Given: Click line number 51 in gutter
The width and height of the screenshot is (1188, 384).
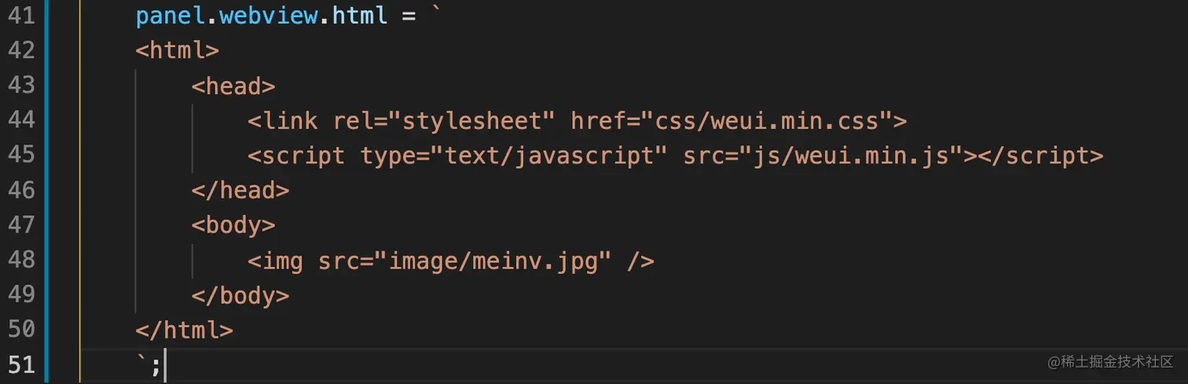Looking at the screenshot, I should click(20, 364).
